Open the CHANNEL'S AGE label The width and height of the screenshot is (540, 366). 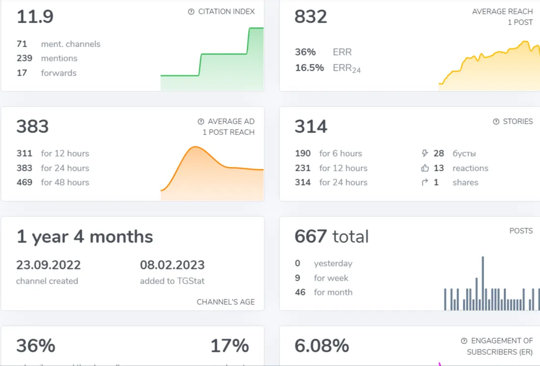click(226, 302)
